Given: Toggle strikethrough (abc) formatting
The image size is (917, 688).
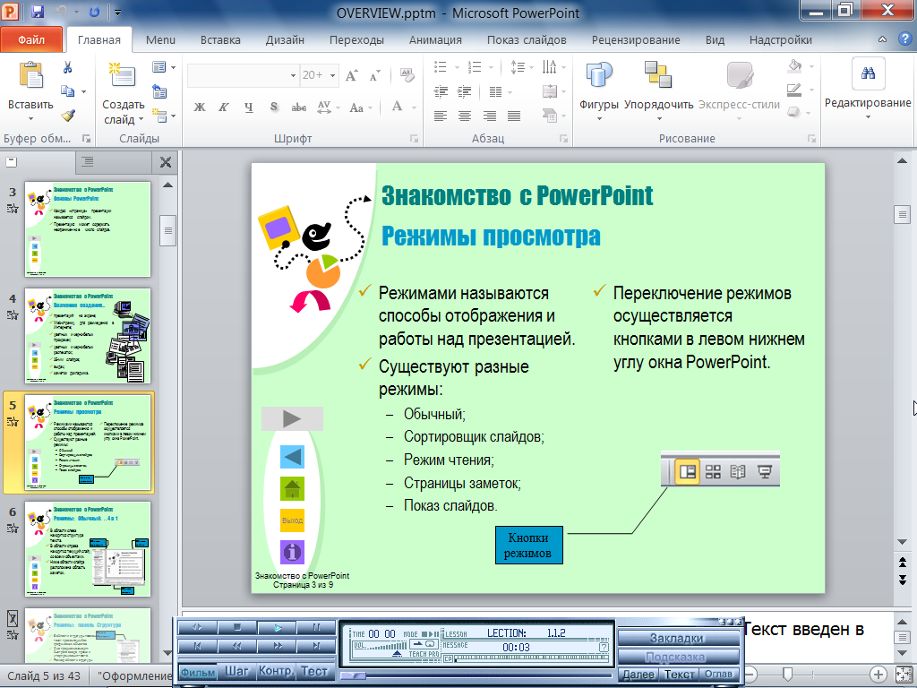Looking at the screenshot, I should [299, 107].
